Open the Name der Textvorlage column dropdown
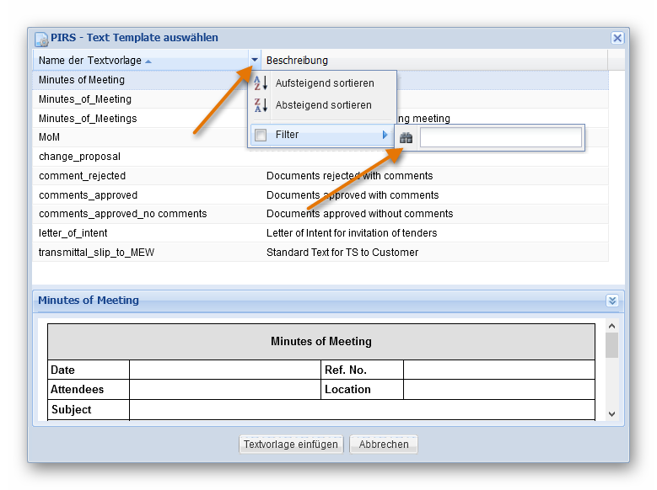The height and width of the screenshot is (490, 657). pos(255,61)
